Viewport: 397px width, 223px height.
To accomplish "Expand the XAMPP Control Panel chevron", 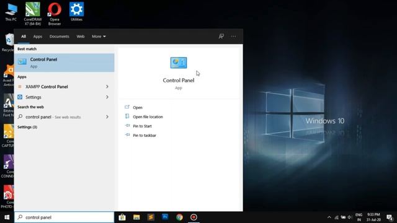I will click(107, 87).
